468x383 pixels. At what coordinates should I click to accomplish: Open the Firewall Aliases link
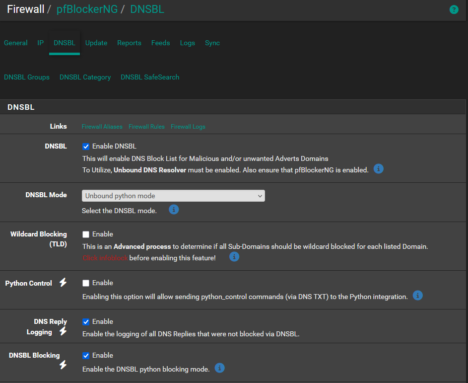[x=102, y=127]
